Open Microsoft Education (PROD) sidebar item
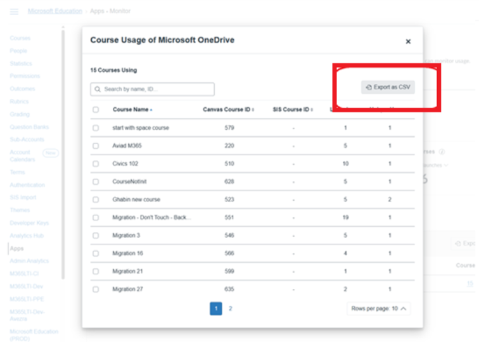 (x=34, y=335)
